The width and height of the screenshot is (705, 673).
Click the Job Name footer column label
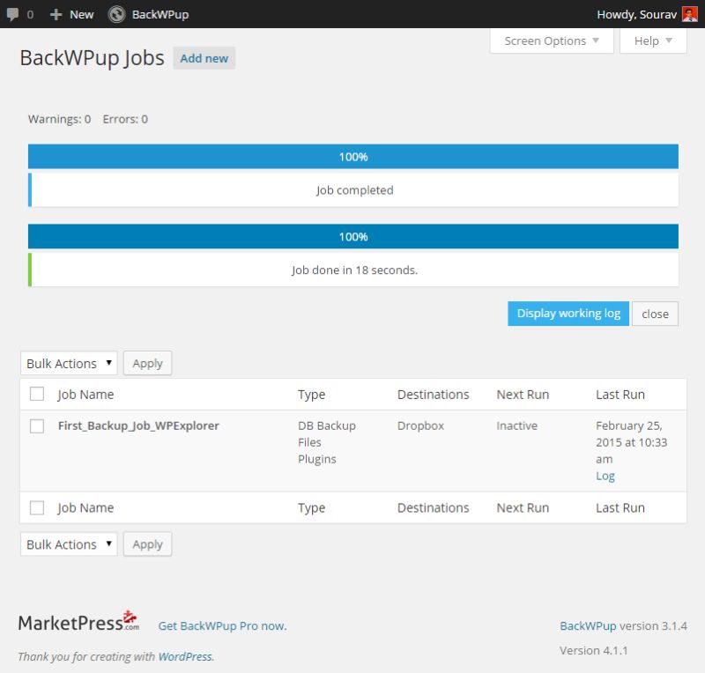[85, 508]
